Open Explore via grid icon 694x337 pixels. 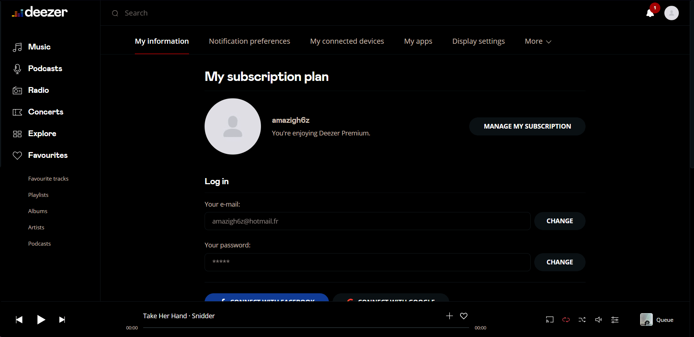pos(17,134)
